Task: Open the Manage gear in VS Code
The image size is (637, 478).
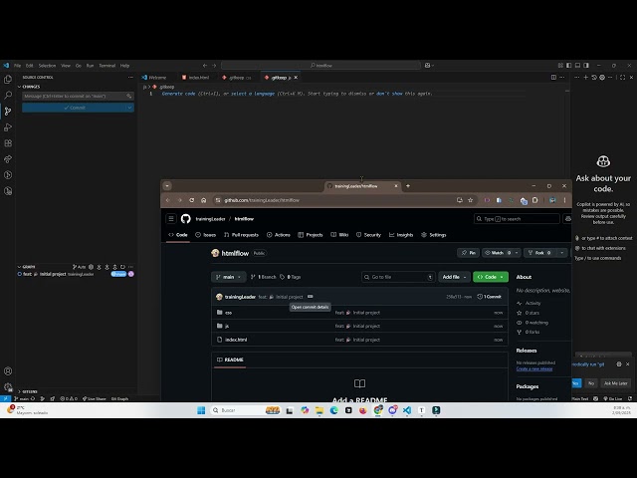Action: 8,387
